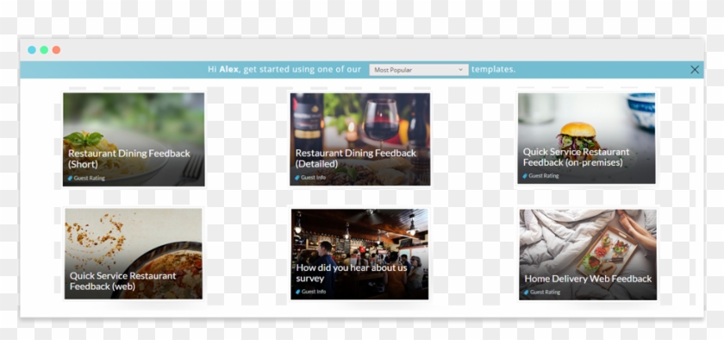This screenshot has width=724, height=340.
Task: Click the red window control dot
Action: point(56,50)
